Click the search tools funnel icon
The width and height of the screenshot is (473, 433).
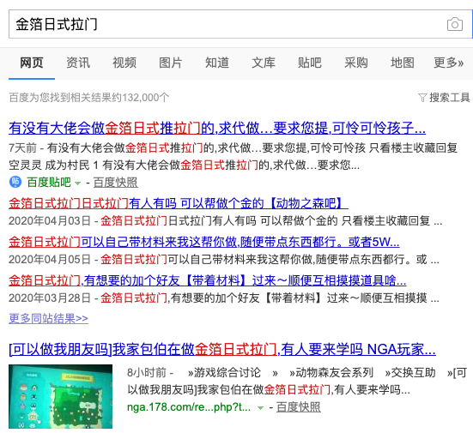[422, 98]
